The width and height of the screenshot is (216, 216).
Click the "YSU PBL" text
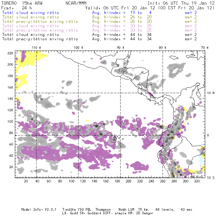85,210
